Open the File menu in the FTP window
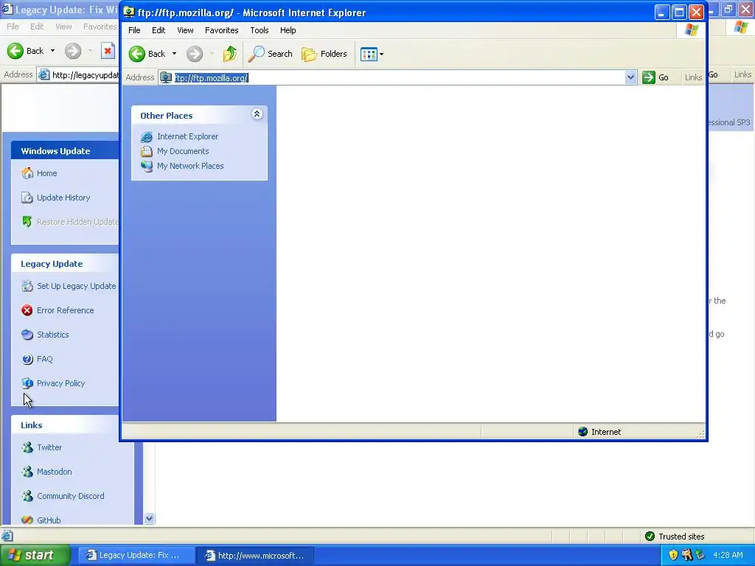The width and height of the screenshot is (755, 566). click(x=134, y=30)
